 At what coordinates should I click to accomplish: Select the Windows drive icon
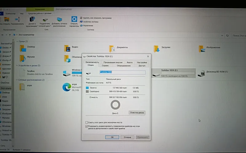pos(66,73)
